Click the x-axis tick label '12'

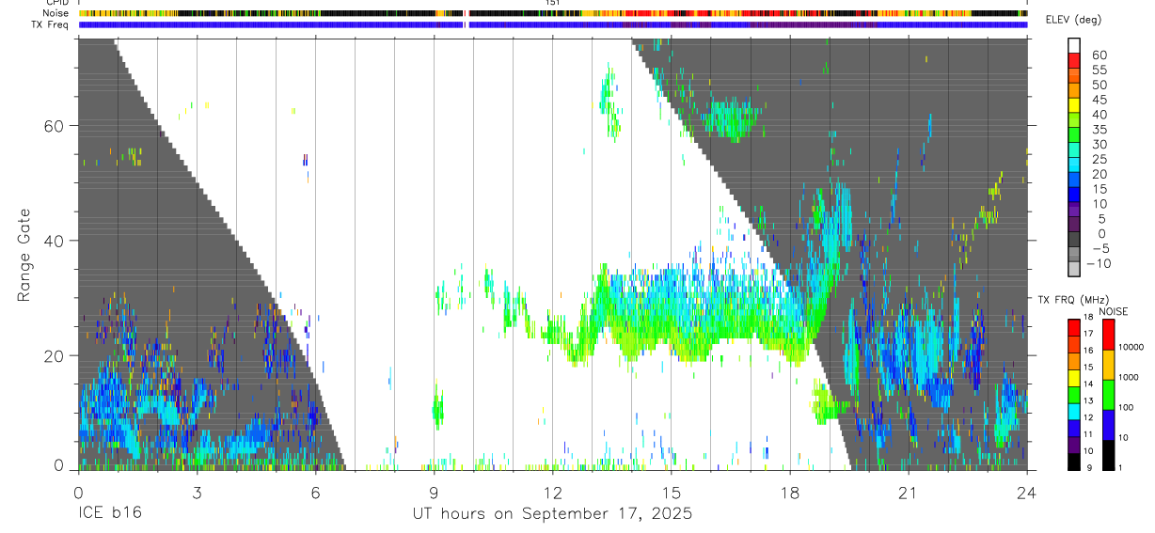(x=552, y=492)
